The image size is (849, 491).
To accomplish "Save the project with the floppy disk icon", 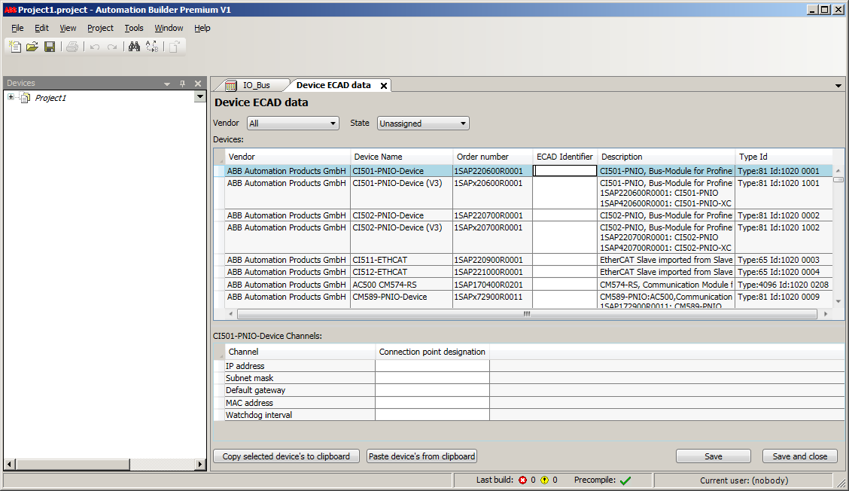I will 50,47.
